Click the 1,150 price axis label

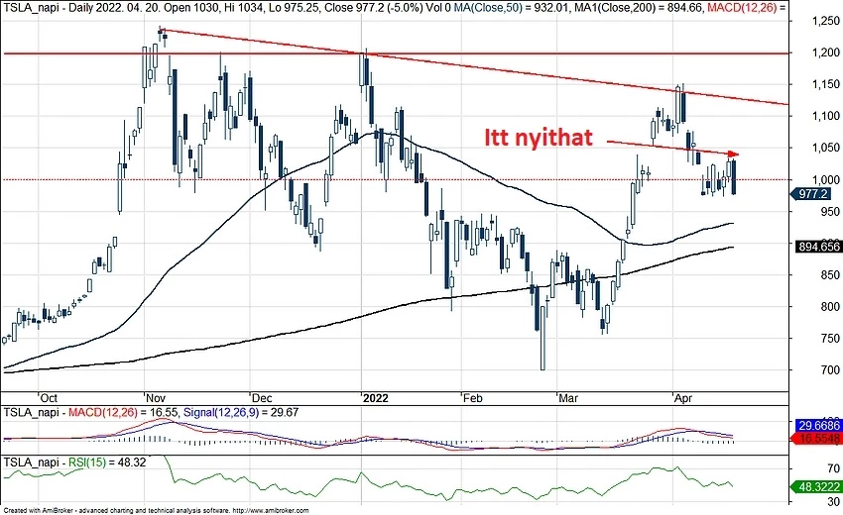(x=825, y=84)
